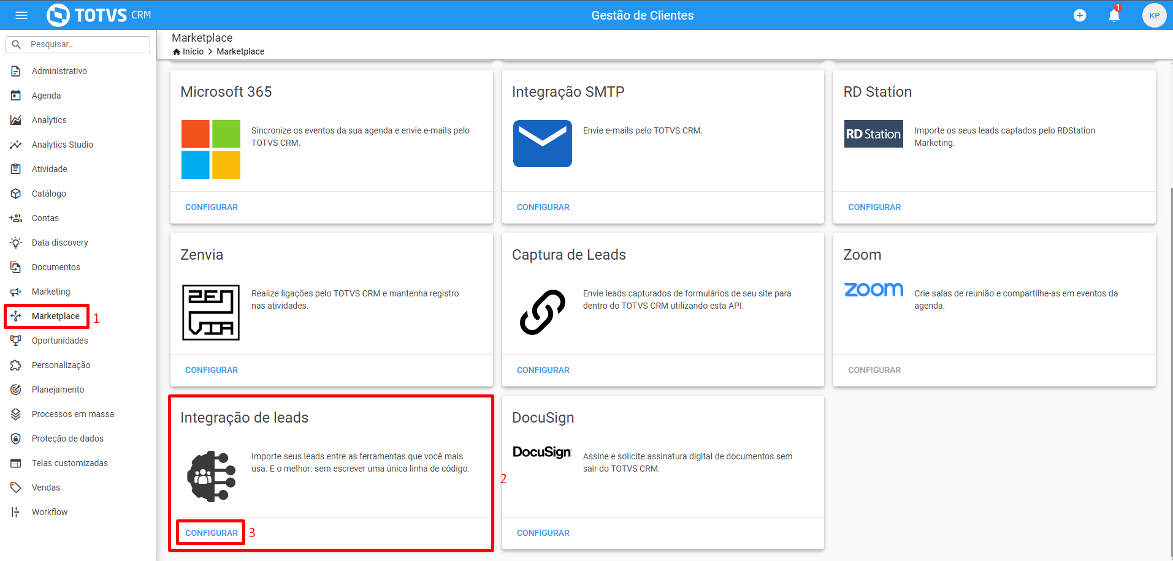Click the Telas customizadas icon
This screenshot has height=561, width=1173.
pos(16,463)
